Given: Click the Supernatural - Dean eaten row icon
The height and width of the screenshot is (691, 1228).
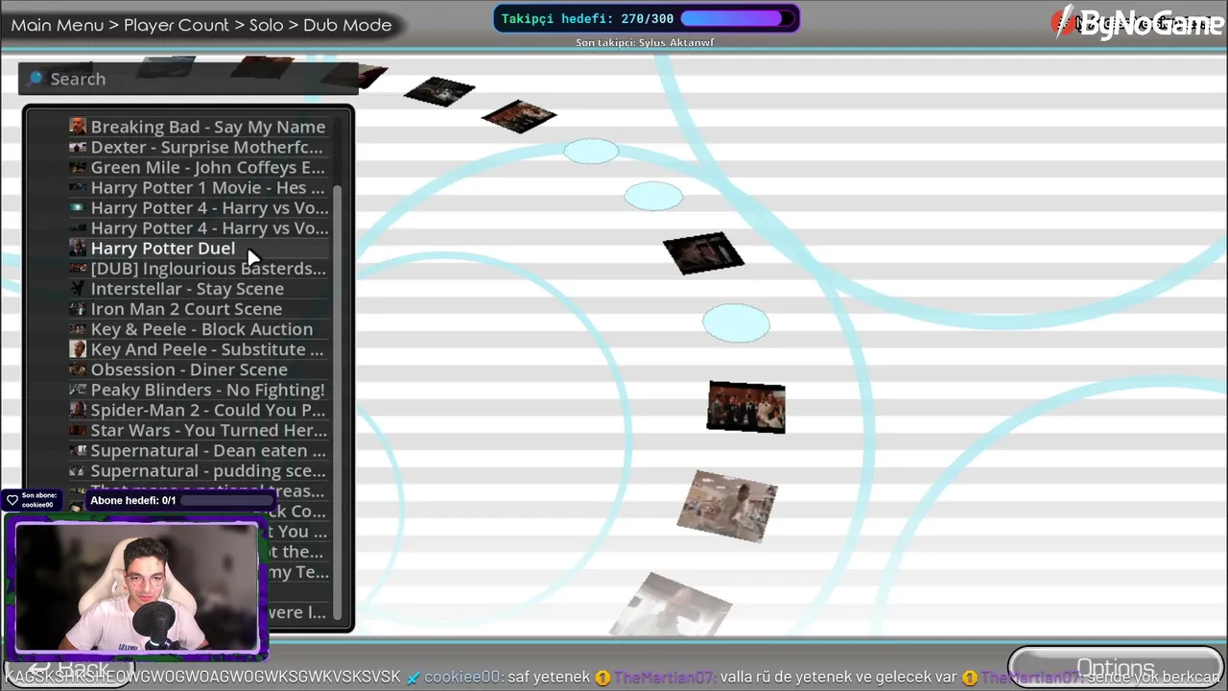Looking at the screenshot, I should pos(78,450).
